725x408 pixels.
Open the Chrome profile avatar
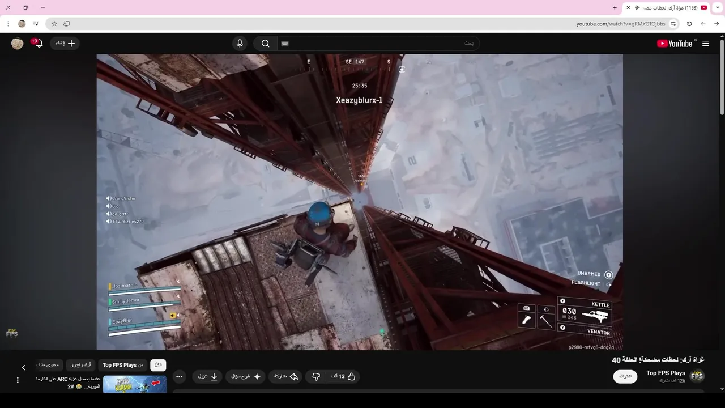(22, 24)
